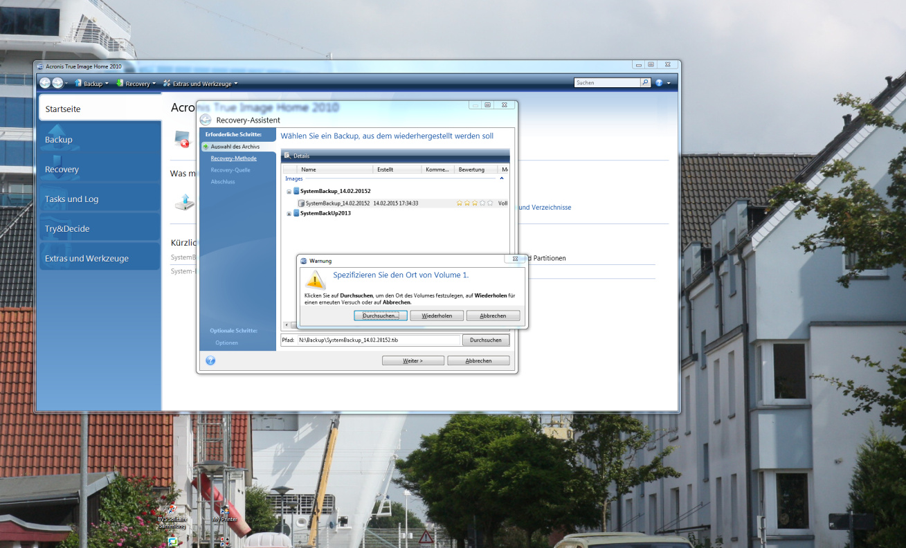Viewport: 906px width, 548px height.
Task: Click the Erstellt column header
Action: tap(397, 170)
